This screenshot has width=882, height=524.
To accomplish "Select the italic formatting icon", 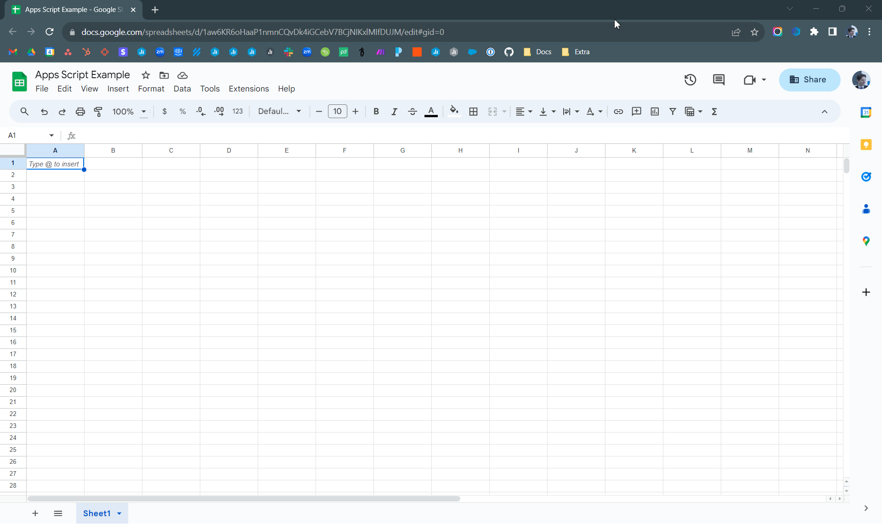I will pos(394,111).
